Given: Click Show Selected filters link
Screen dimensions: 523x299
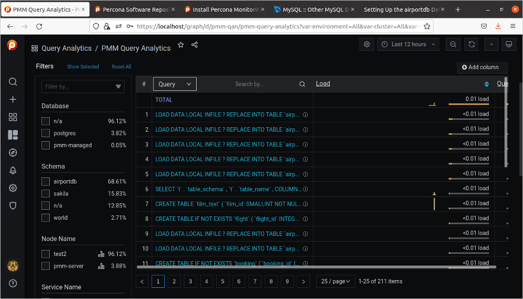Looking at the screenshot, I should pyautogui.click(x=83, y=66).
